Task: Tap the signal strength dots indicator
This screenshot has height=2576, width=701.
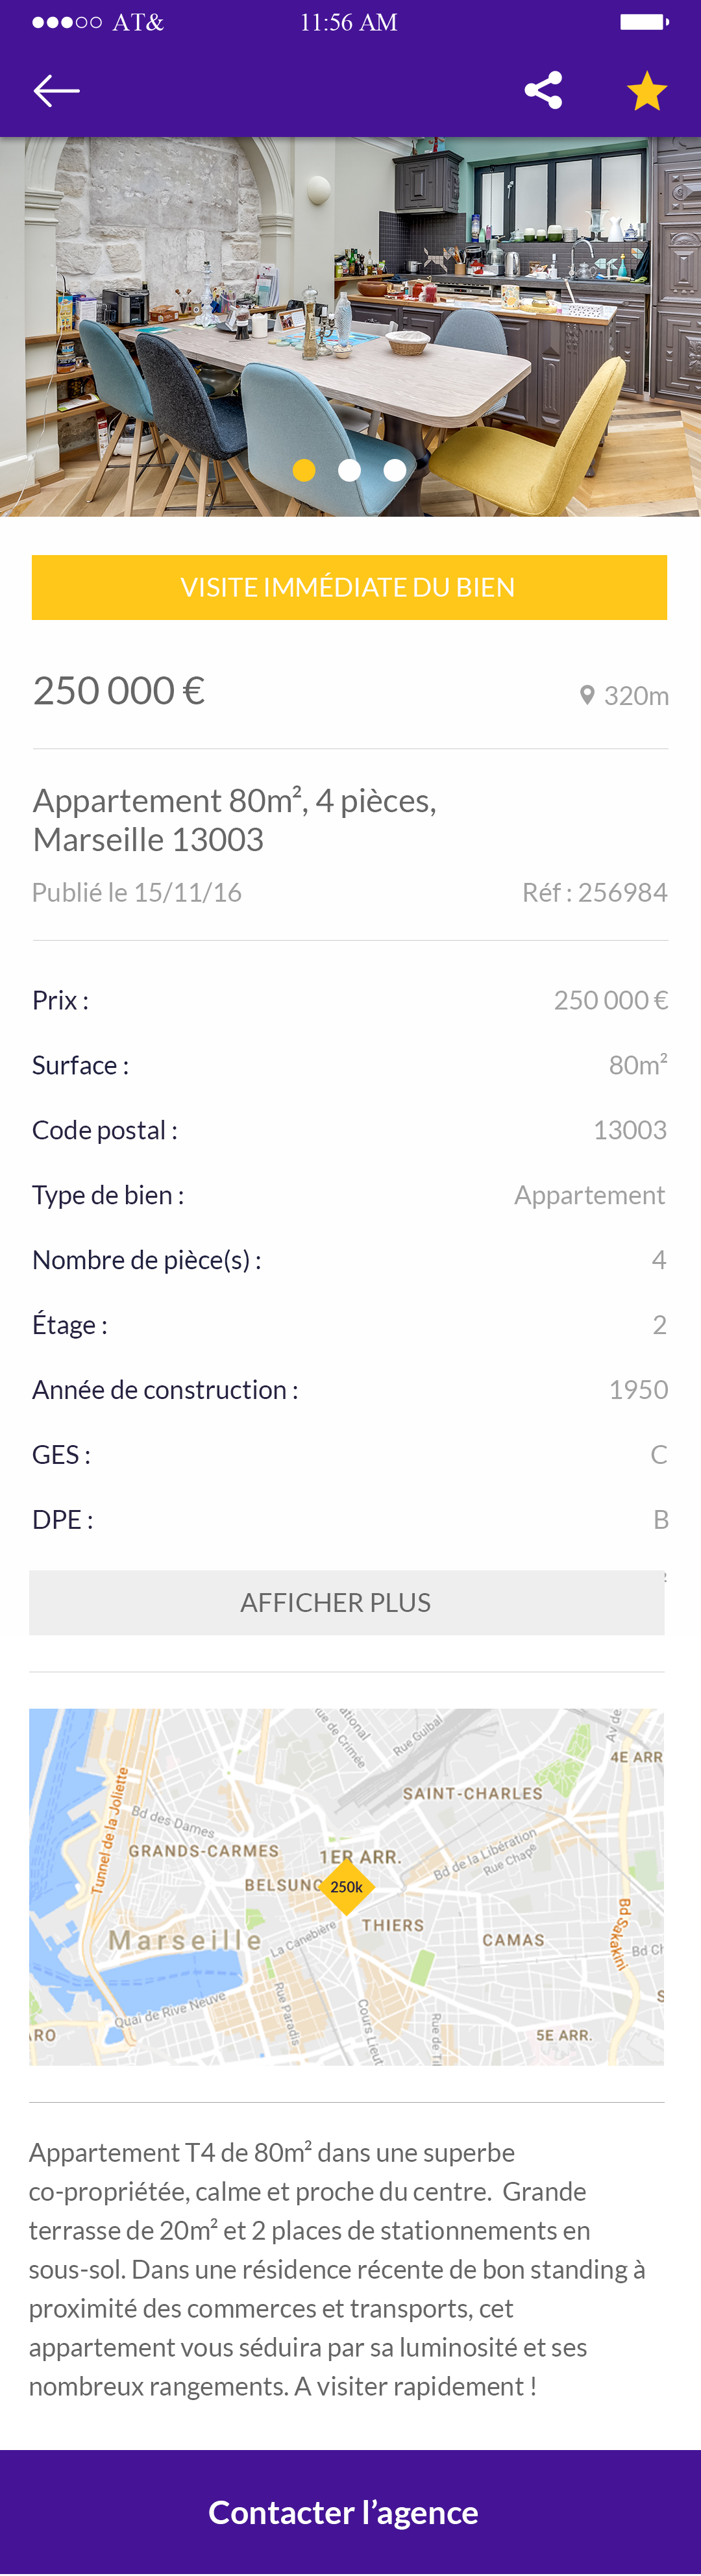Action: 66,22
